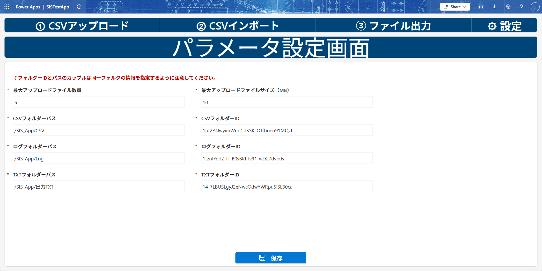Open the 設定 tab with gear icon
Screen dimensions: 542x271
pyautogui.click(x=504, y=26)
